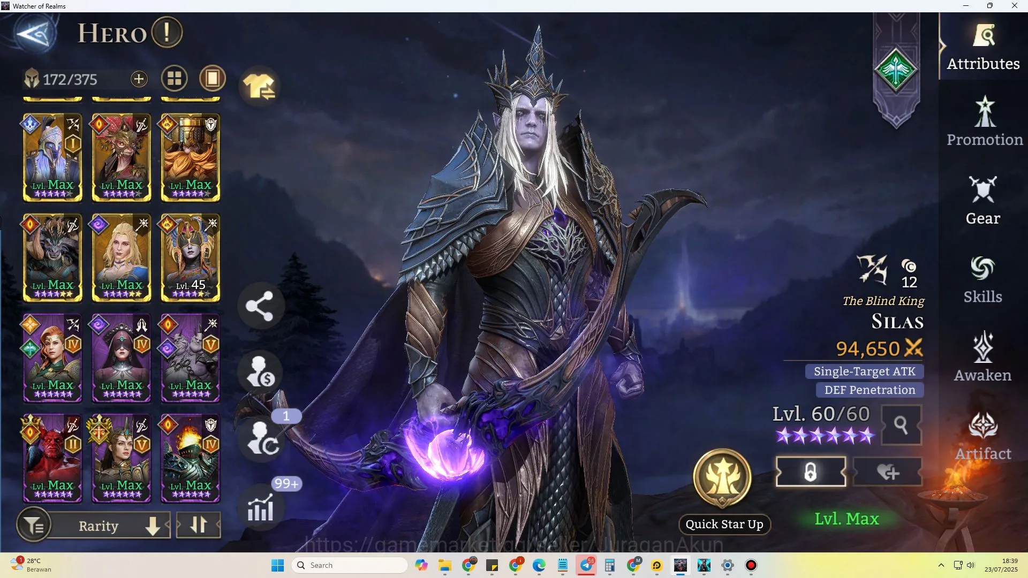Click the Quick Star Up button
The height and width of the screenshot is (578, 1028).
(724, 524)
